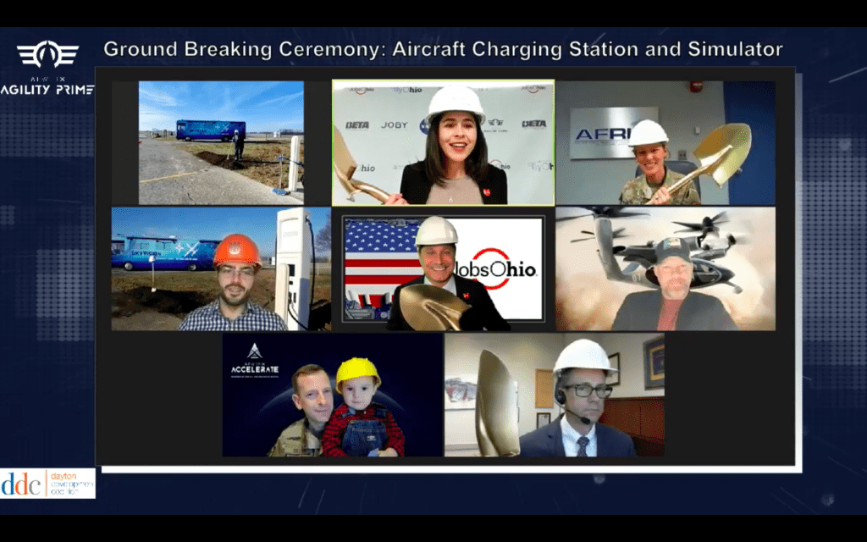Click the AFWERX Accelerate logo in the bottom tile
This screenshot has width=867, height=542.
[x=254, y=361]
